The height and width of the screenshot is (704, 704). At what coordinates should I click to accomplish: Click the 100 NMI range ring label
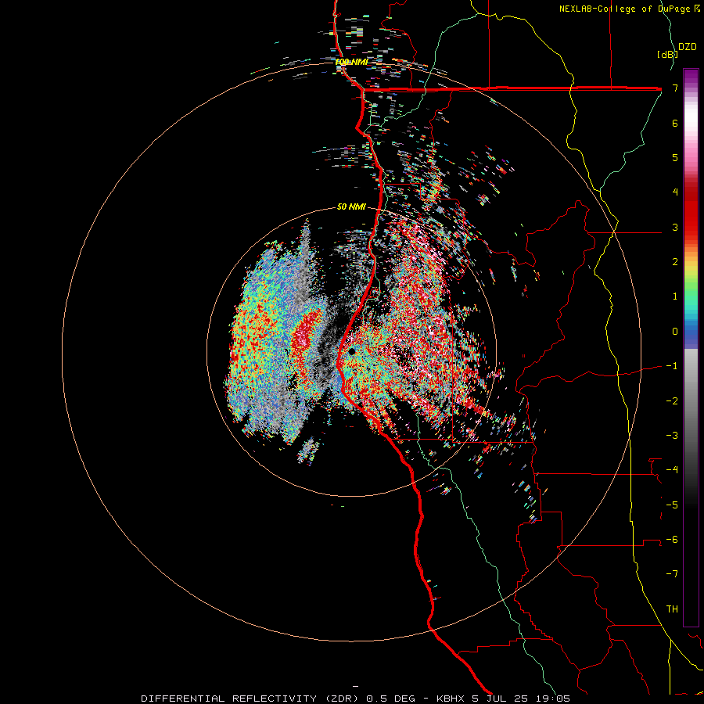[x=351, y=62]
